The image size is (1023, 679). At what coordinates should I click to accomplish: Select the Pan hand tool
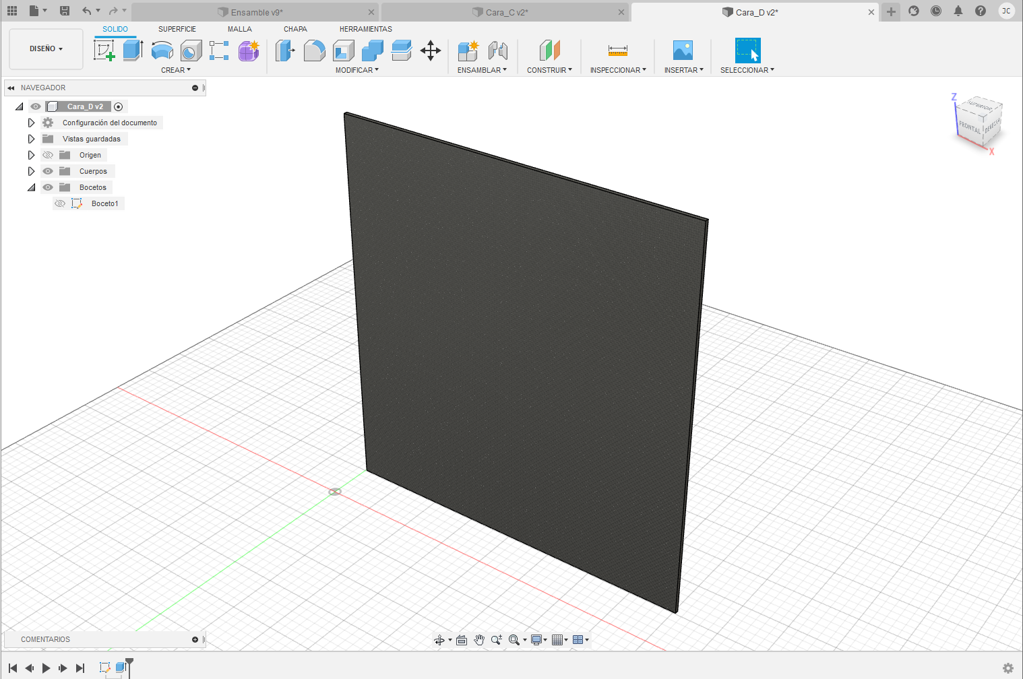[x=479, y=640]
